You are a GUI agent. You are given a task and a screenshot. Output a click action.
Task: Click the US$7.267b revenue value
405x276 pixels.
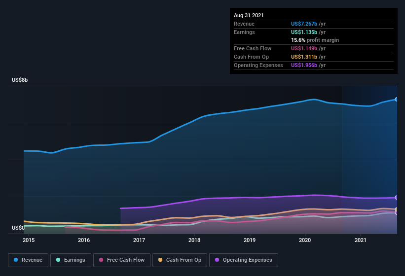(304, 24)
